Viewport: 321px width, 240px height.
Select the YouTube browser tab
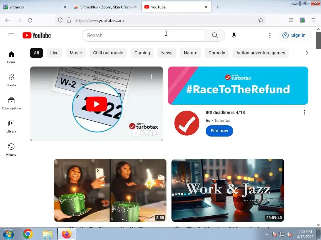176,7
